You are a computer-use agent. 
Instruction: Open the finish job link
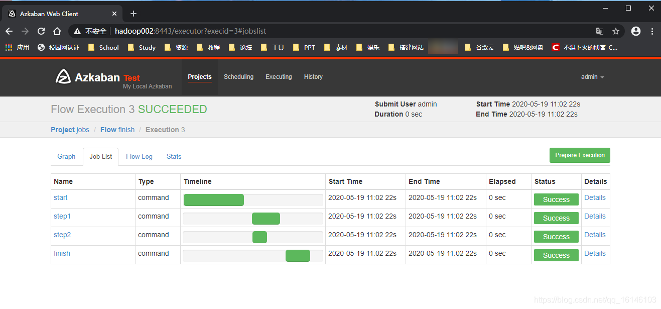(x=62, y=253)
